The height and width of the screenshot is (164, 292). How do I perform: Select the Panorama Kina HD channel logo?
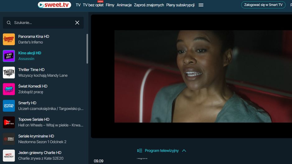[x=9, y=39]
